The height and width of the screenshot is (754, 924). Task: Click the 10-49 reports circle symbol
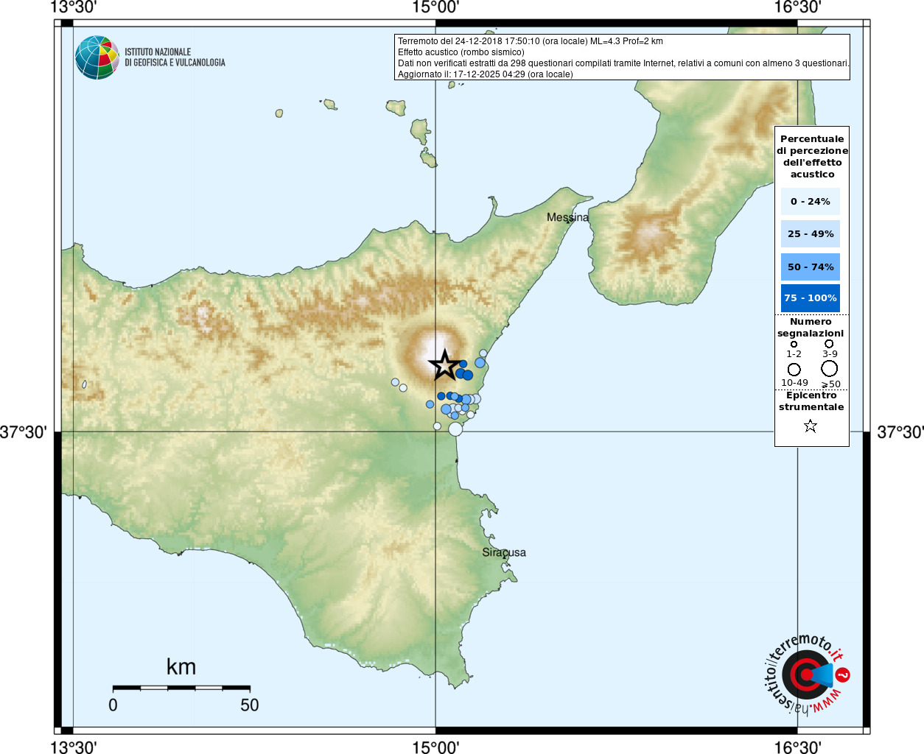(x=794, y=369)
